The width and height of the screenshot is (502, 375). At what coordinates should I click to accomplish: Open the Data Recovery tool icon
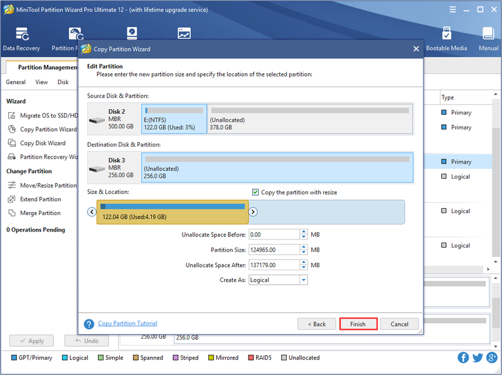[x=22, y=34]
